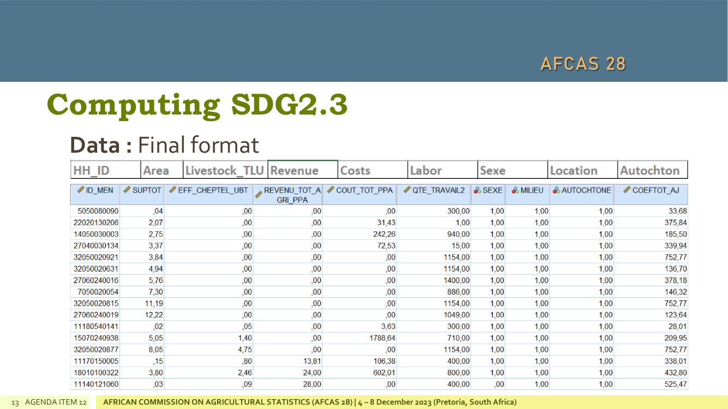Click the ruler icon beside REVENU_TOT_AGRI_PPA

coord(259,195)
